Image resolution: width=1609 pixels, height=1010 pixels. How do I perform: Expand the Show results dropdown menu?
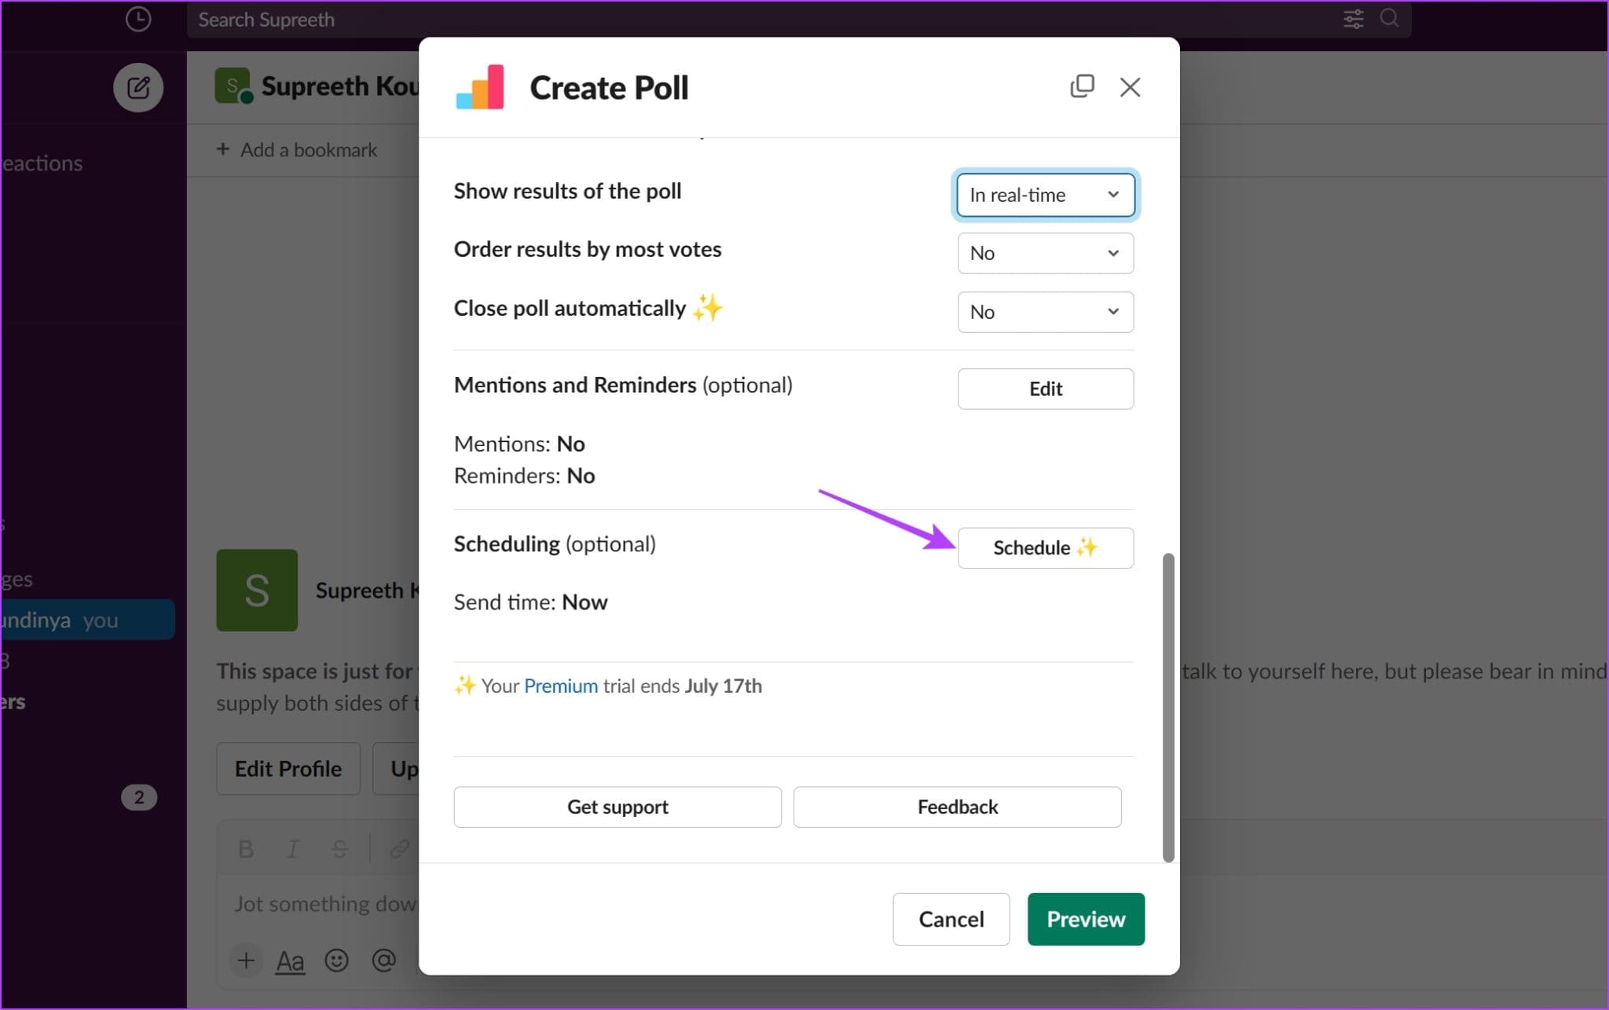pyautogui.click(x=1043, y=194)
